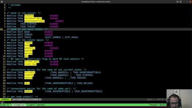Click the search magnifier icon in title bar

pos(177,2)
